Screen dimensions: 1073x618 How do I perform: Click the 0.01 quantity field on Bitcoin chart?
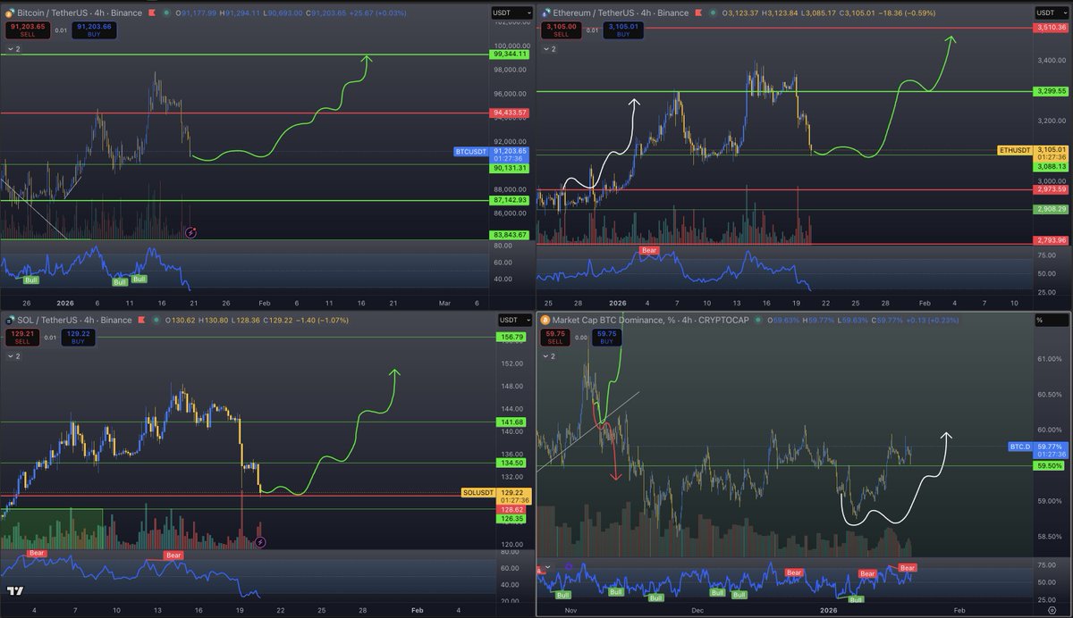[60, 30]
